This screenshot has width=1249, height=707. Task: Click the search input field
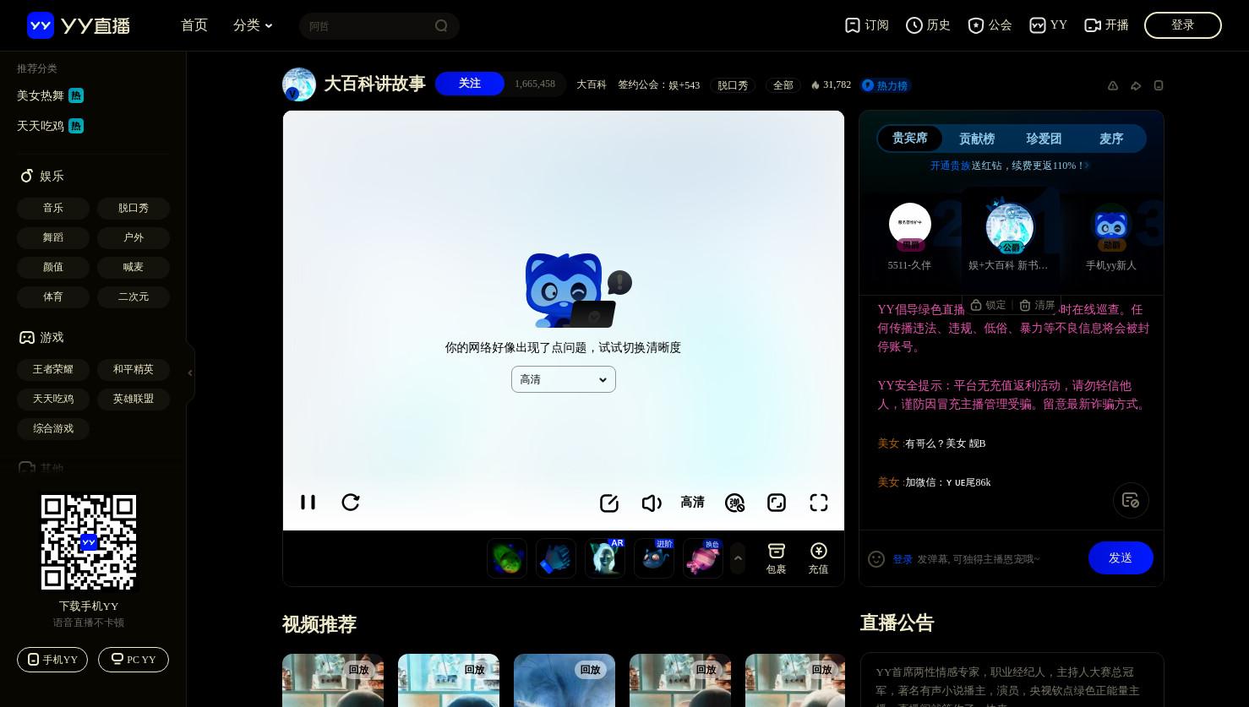pos(368,26)
